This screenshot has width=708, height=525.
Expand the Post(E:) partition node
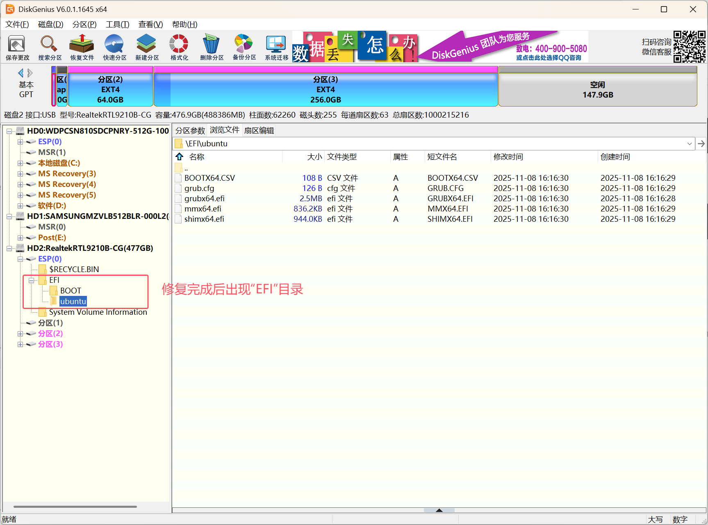(20, 238)
